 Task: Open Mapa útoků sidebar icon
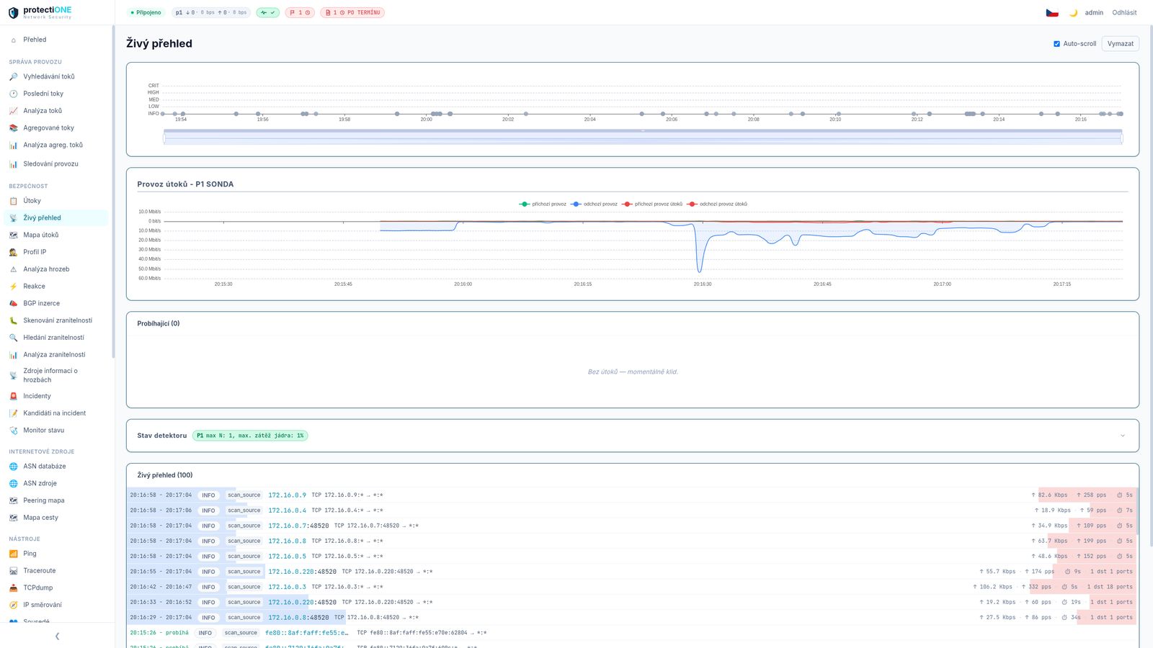point(13,235)
